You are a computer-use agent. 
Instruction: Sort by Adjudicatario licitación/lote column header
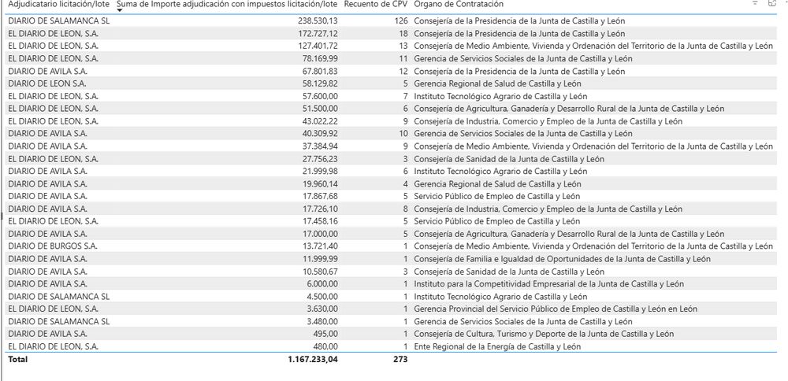tap(58, 3)
